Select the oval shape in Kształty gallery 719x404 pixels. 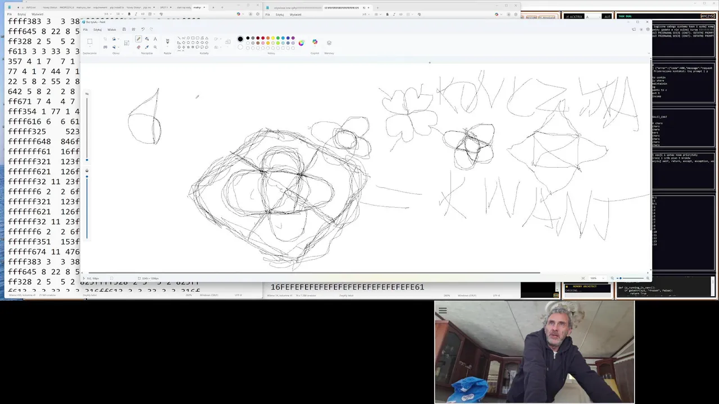click(188, 38)
